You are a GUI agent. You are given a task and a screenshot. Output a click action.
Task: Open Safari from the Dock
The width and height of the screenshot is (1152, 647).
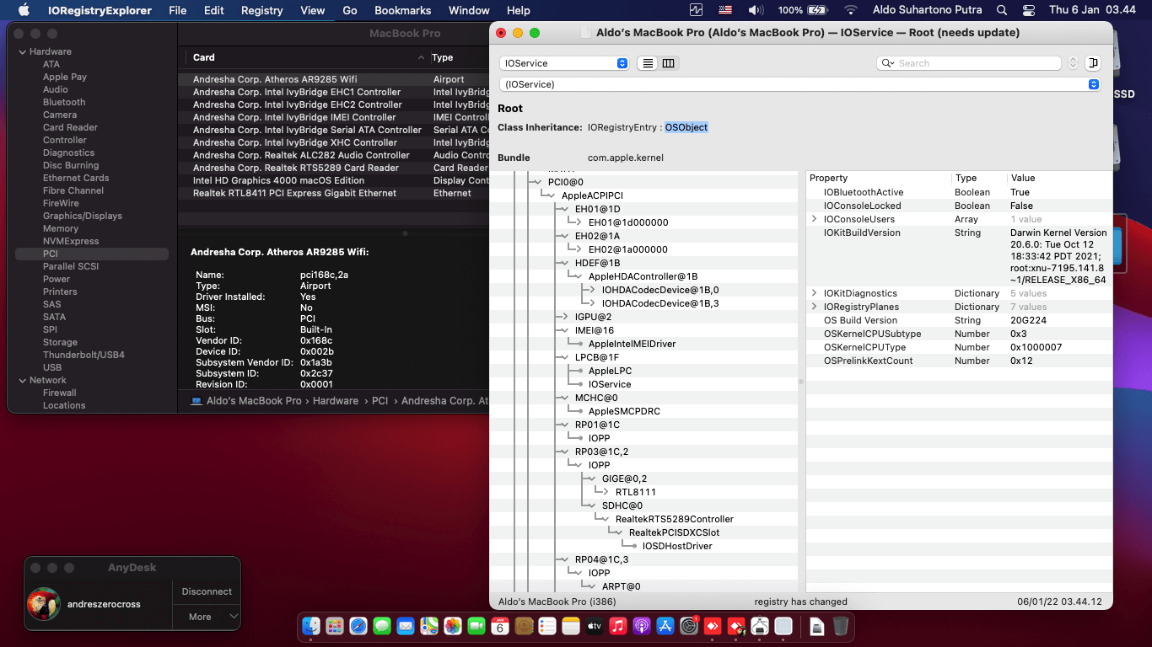tap(358, 626)
